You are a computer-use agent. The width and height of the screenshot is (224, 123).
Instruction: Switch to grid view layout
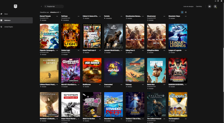[x=182, y=12]
